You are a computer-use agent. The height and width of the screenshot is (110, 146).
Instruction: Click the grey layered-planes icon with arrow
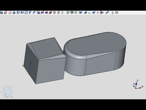(x=62, y=13)
